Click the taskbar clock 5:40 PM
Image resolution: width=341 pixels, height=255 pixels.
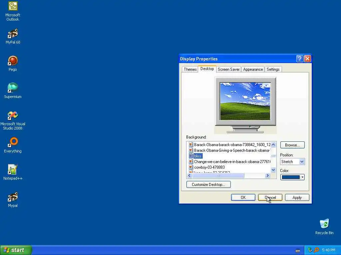329,250
